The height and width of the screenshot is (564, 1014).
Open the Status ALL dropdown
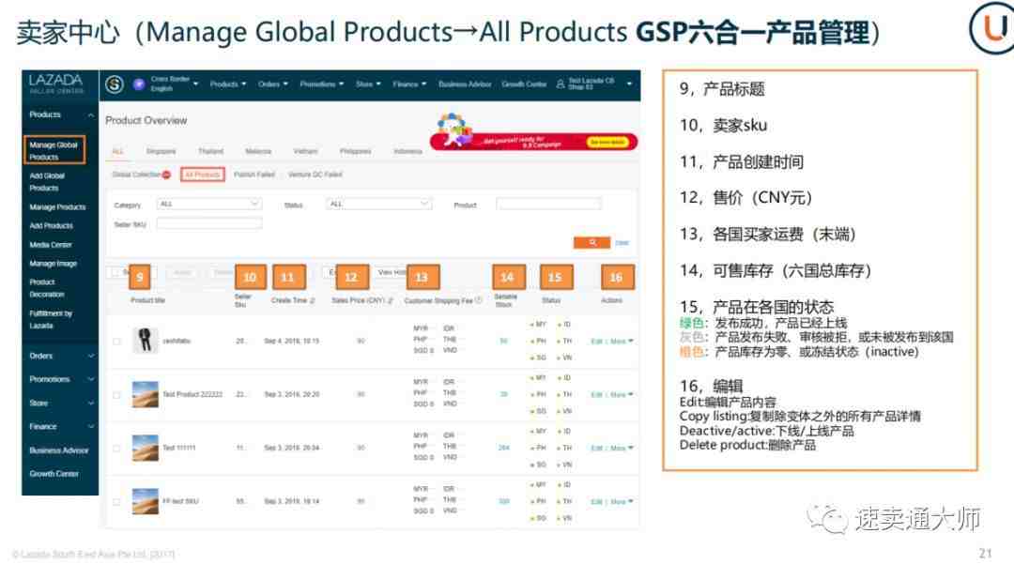379,205
